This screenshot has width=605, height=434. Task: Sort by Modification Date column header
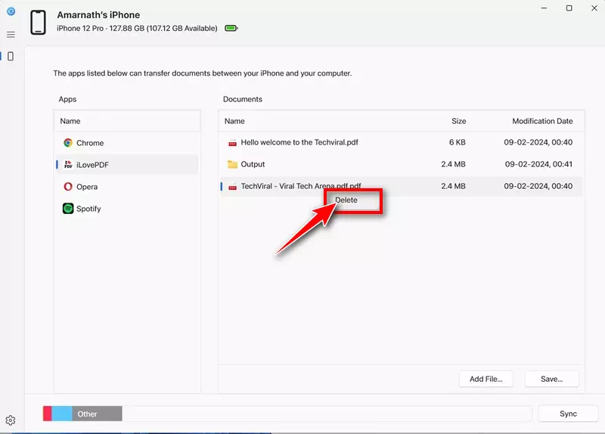(542, 121)
